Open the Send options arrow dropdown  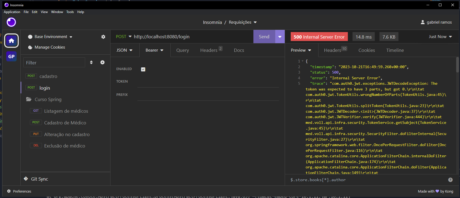[x=280, y=37]
